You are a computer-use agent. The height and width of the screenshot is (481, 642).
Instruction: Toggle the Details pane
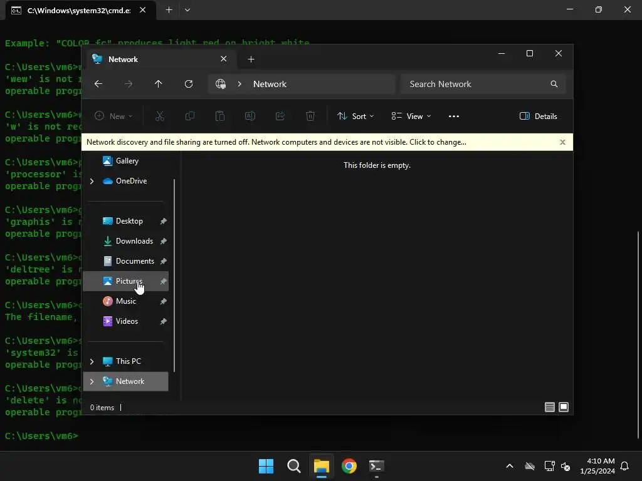(538, 116)
